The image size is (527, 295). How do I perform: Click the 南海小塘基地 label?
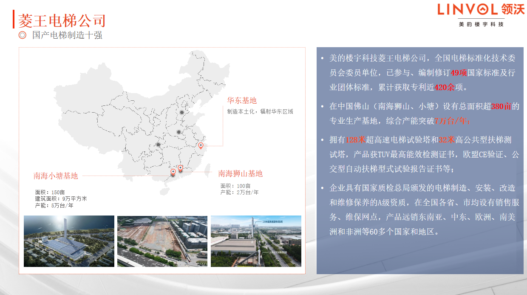point(56,176)
